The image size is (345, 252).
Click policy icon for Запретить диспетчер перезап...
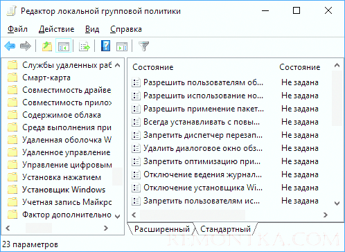(x=136, y=135)
